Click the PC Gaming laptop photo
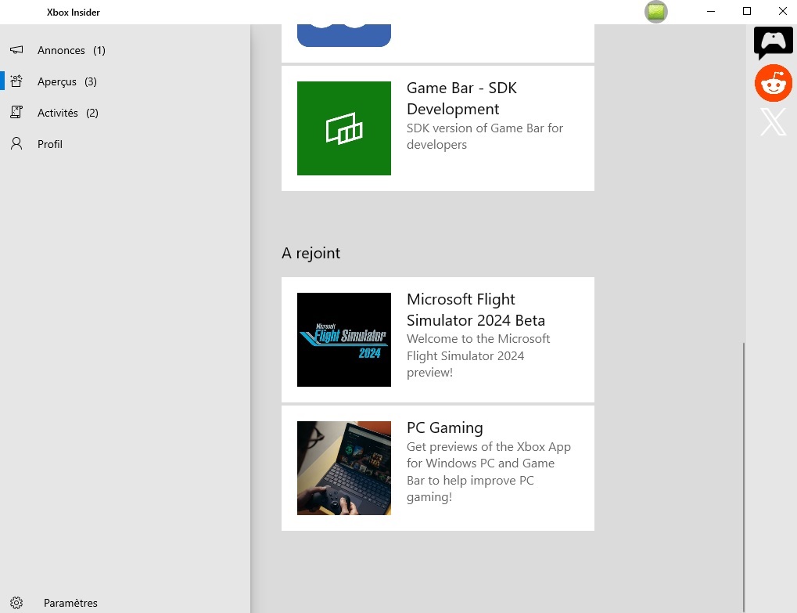This screenshot has width=797, height=613. 344,468
